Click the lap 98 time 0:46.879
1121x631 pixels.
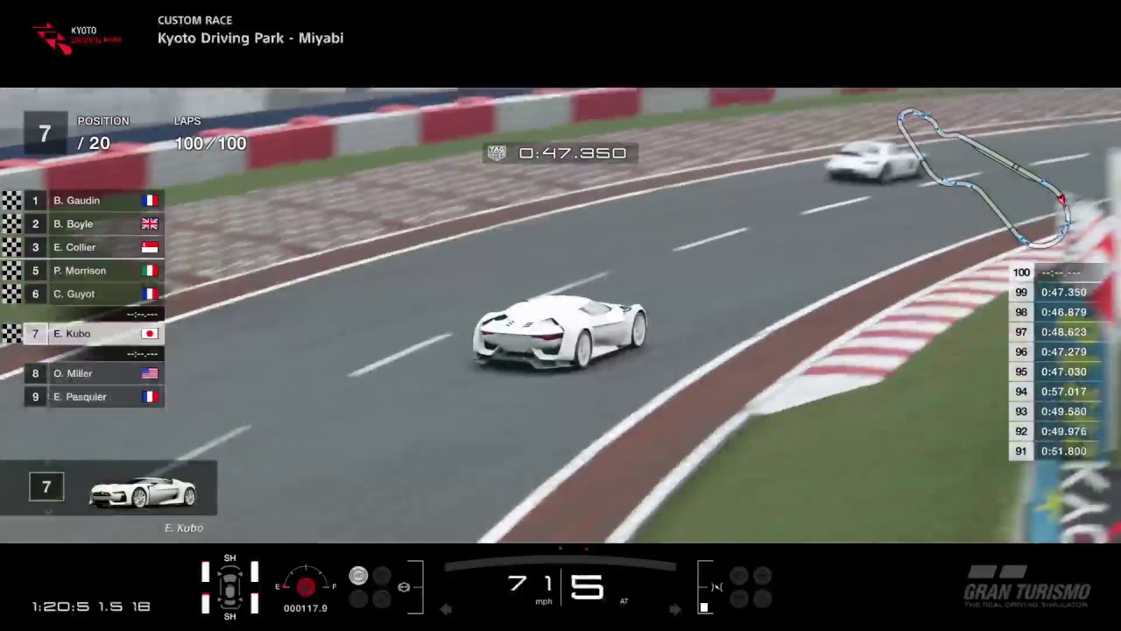click(x=1063, y=313)
